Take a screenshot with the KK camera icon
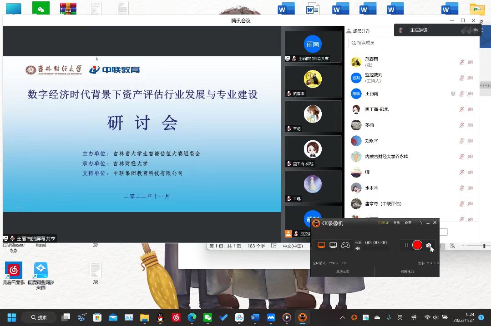The image size is (491, 326). tap(429, 246)
